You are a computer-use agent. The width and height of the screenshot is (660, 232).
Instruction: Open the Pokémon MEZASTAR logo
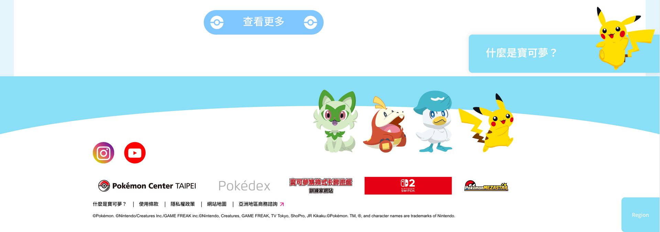[x=486, y=186]
